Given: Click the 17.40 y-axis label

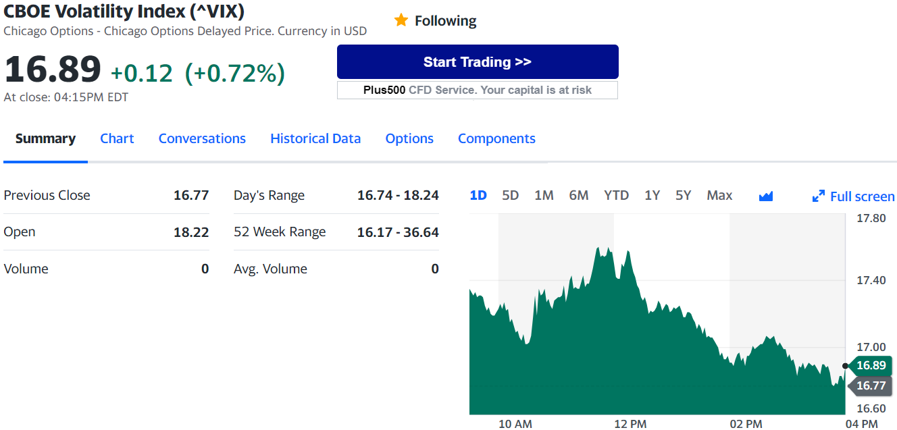Looking at the screenshot, I should pos(871,280).
